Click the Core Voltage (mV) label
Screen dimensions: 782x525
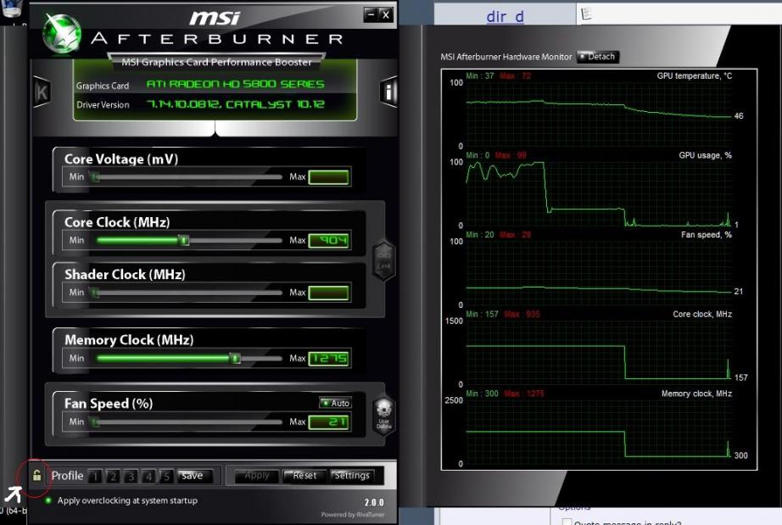click(x=121, y=159)
